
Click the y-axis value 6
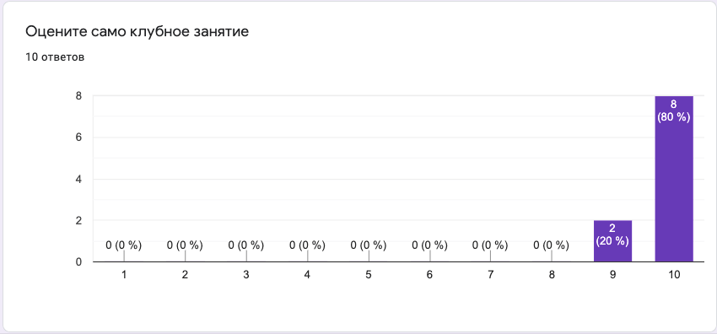click(78, 137)
